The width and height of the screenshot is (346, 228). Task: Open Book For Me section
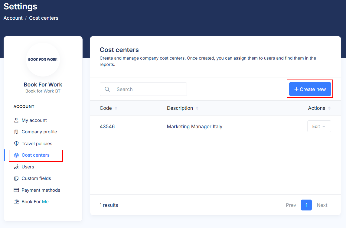(35, 202)
